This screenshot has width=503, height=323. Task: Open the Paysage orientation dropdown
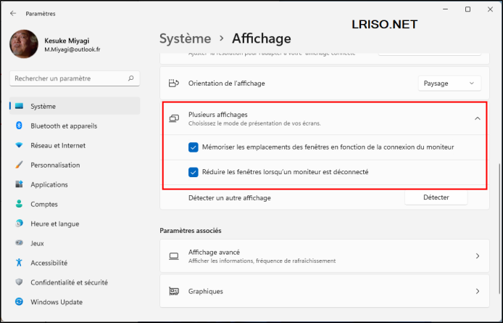click(x=449, y=83)
